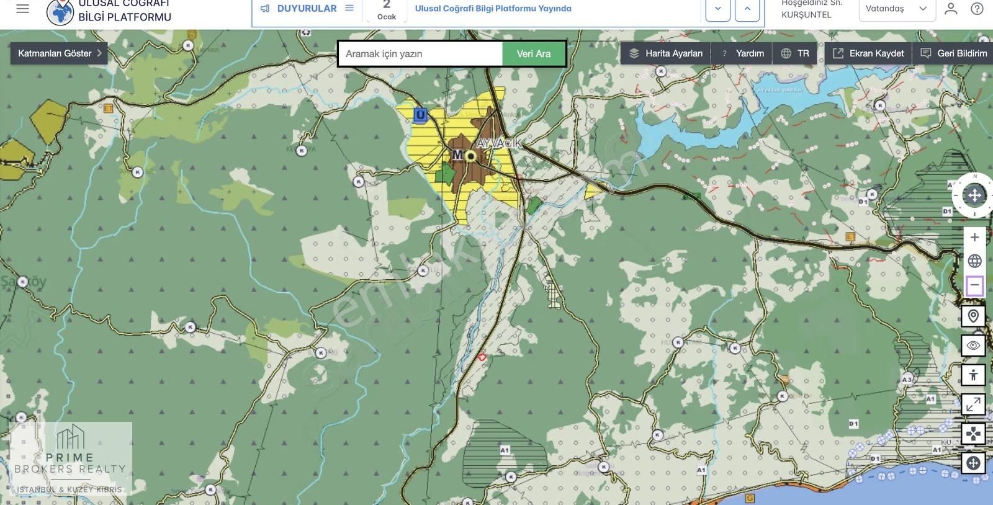
Task: Open the accessibility person icon
Action: (973, 375)
